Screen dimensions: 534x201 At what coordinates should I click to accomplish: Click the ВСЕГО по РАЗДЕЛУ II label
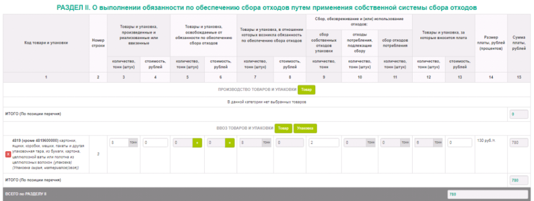click(x=26, y=194)
